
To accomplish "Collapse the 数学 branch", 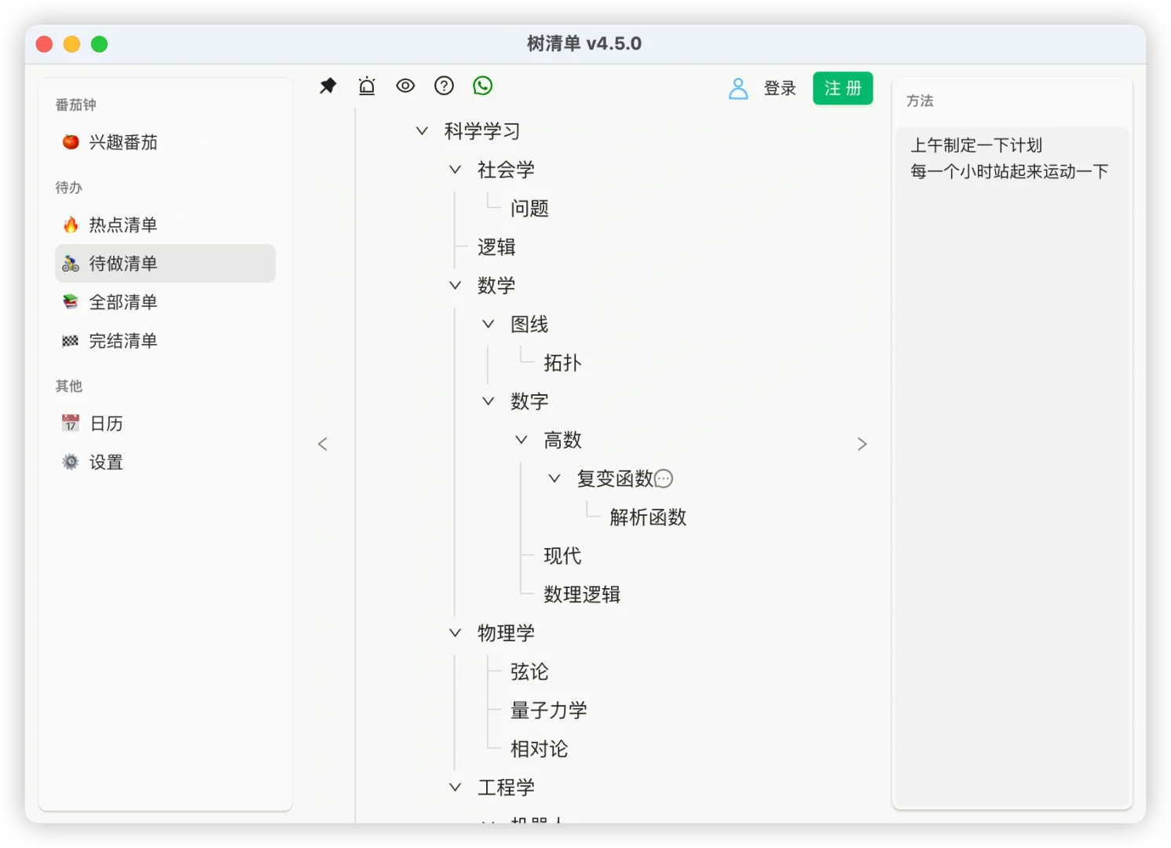I will pyautogui.click(x=455, y=285).
